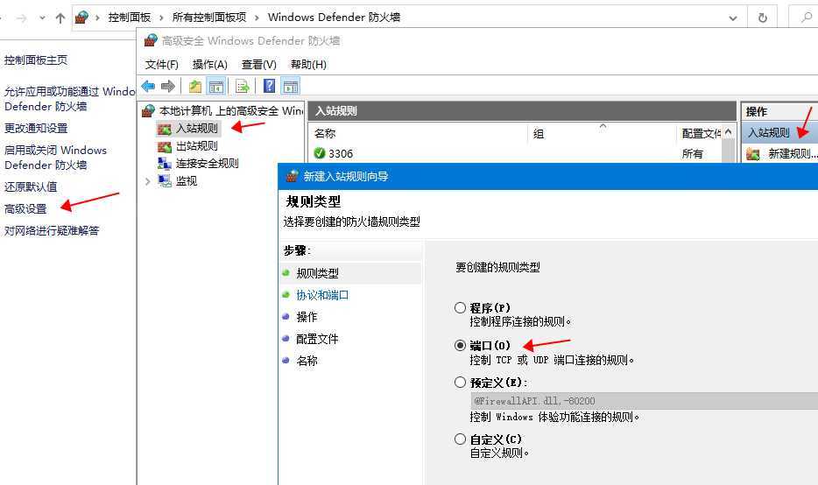The height and width of the screenshot is (485, 818).
Task: Click the Explorer back navigation arrow
Action: click(x=2, y=18)
